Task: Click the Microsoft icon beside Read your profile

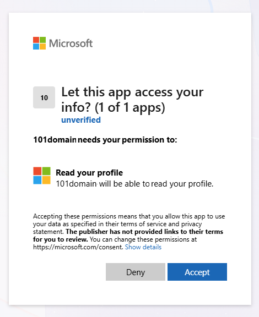Action: tap(42, 176)
